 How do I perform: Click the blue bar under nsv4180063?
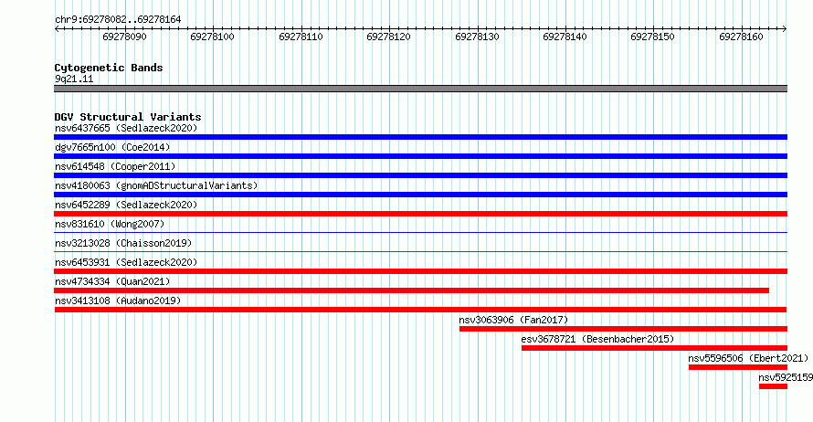point(420,195)
